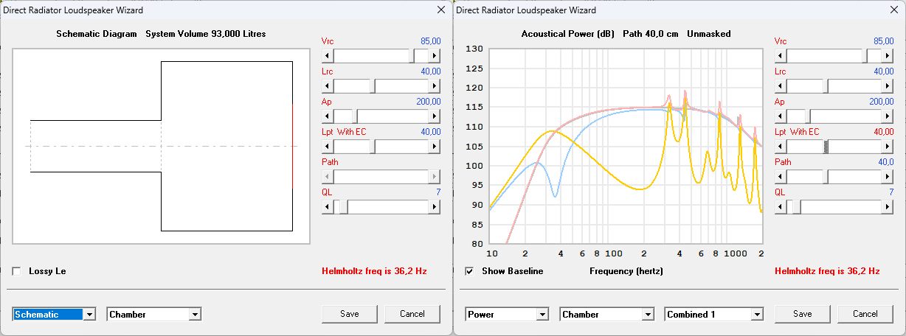Image resolution: width=906 pixels, height=336 pixels.
Task: Click Lpt slider thumb in left window
Action: [373, 147]
